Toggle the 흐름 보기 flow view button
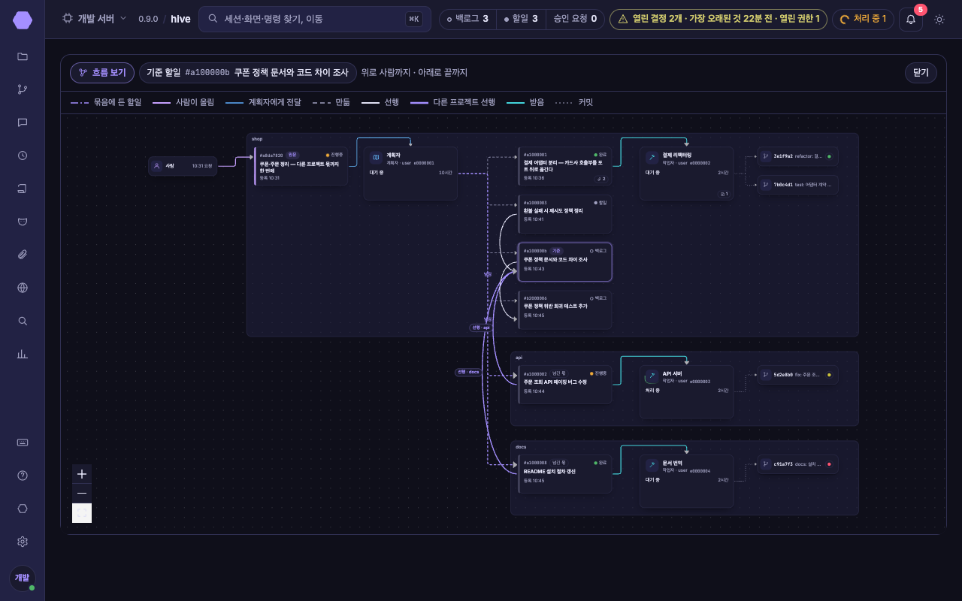 102,73
